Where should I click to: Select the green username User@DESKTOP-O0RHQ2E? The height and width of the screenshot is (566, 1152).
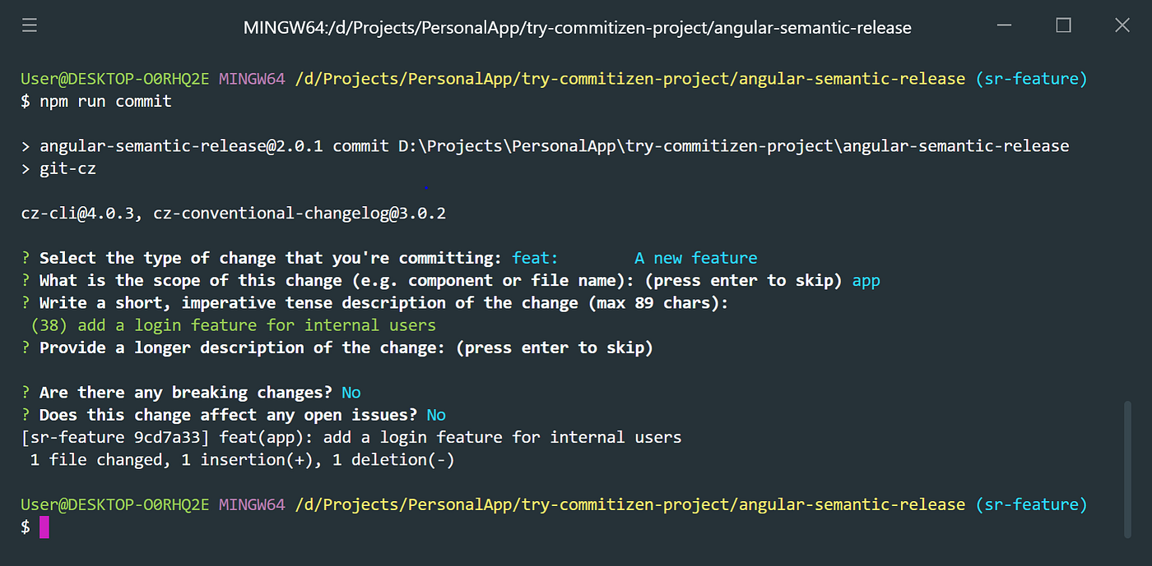pyautogui.click(x=114, y=78)
